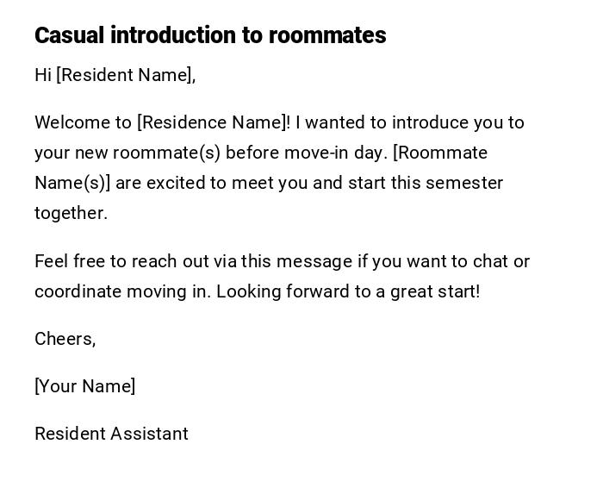Click the "Resident Assistant" title line
This screenshot has height=488, width=603.
pos(111,434)
